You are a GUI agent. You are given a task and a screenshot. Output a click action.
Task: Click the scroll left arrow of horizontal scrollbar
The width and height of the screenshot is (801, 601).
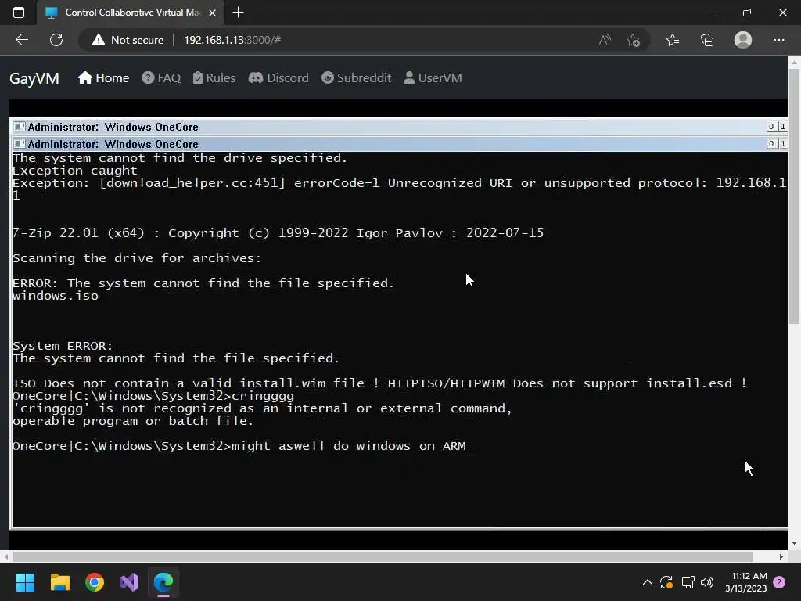click(x=5, y=556)
